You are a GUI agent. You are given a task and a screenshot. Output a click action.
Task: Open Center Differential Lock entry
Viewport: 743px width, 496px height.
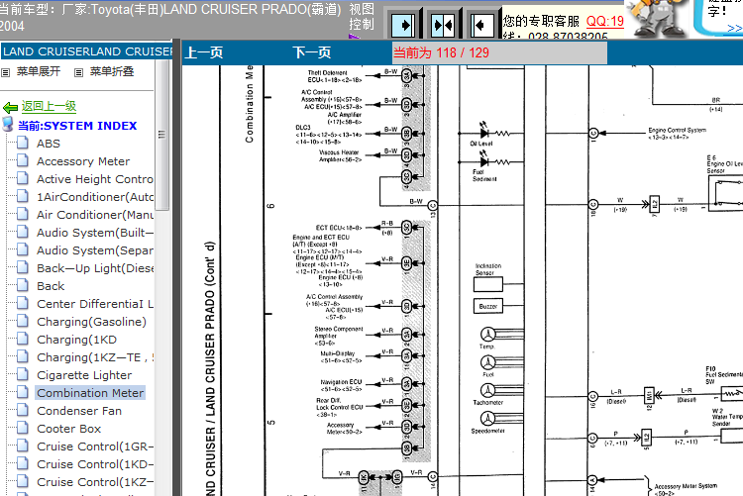(x=95, y=304)
